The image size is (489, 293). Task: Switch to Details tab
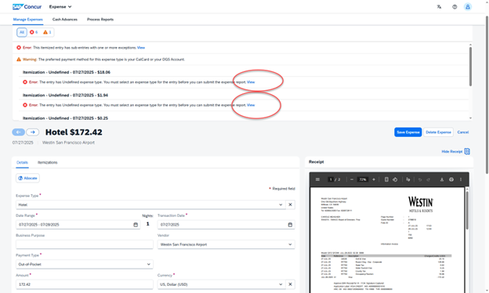tap(22, 162)
